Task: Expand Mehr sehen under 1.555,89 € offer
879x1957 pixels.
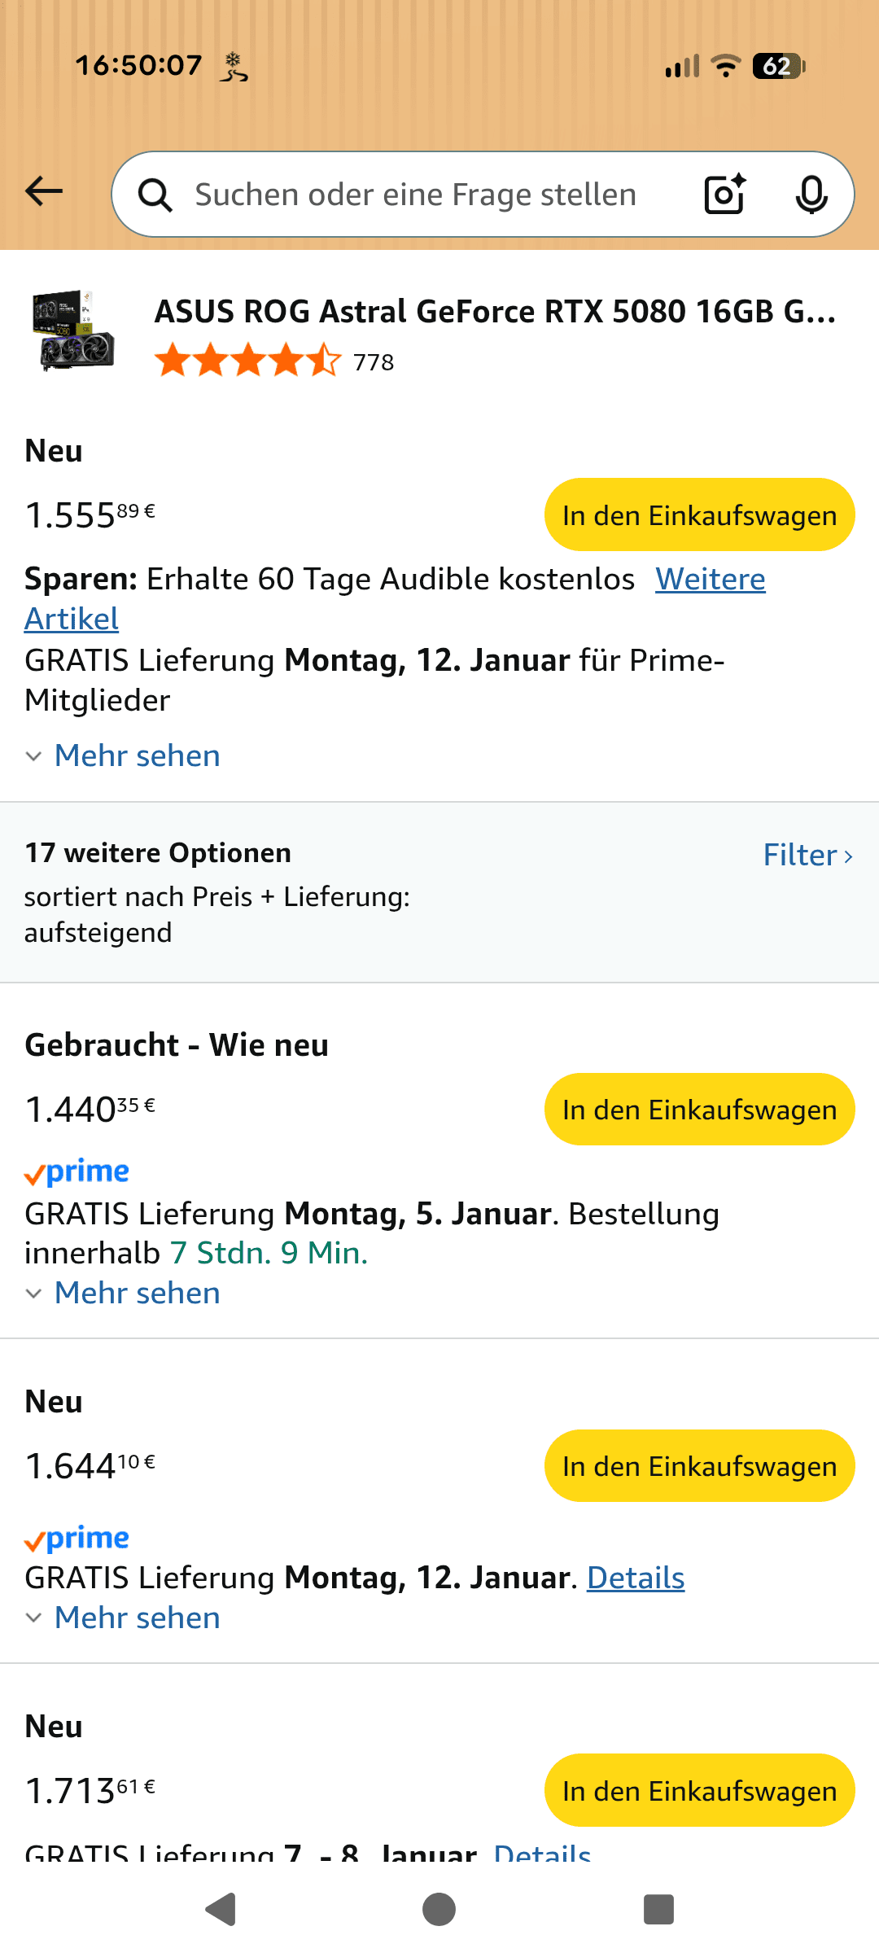Action: coord(137,756)
